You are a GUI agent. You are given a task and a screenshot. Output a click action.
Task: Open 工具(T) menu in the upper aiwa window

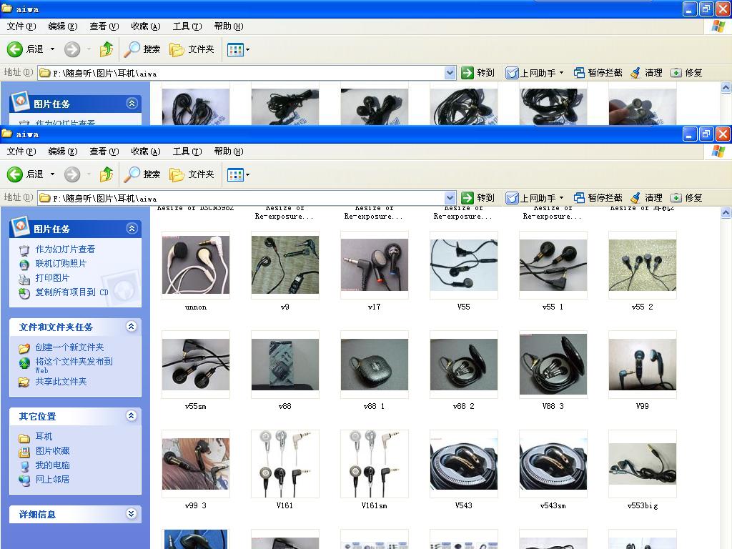click(187, 26)
